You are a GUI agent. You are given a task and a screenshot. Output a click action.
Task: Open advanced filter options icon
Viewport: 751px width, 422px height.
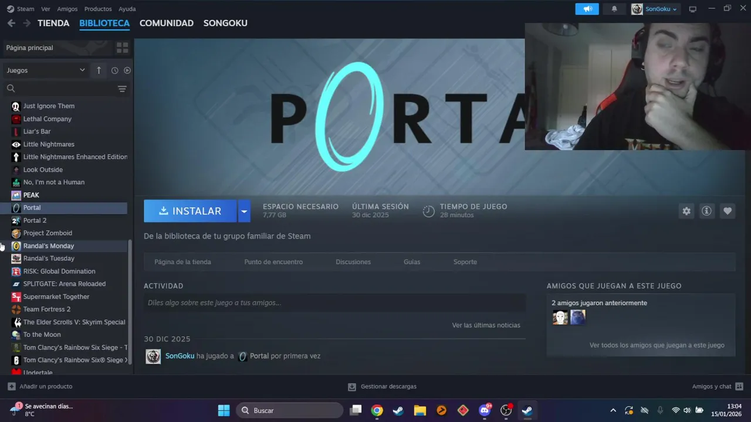pos(122,89)
